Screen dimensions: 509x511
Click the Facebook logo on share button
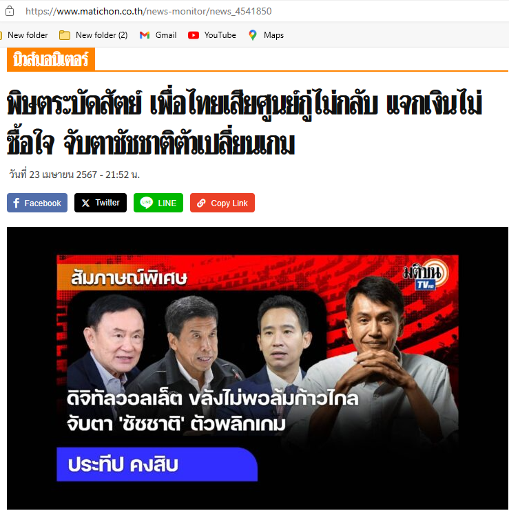[16, 203]
